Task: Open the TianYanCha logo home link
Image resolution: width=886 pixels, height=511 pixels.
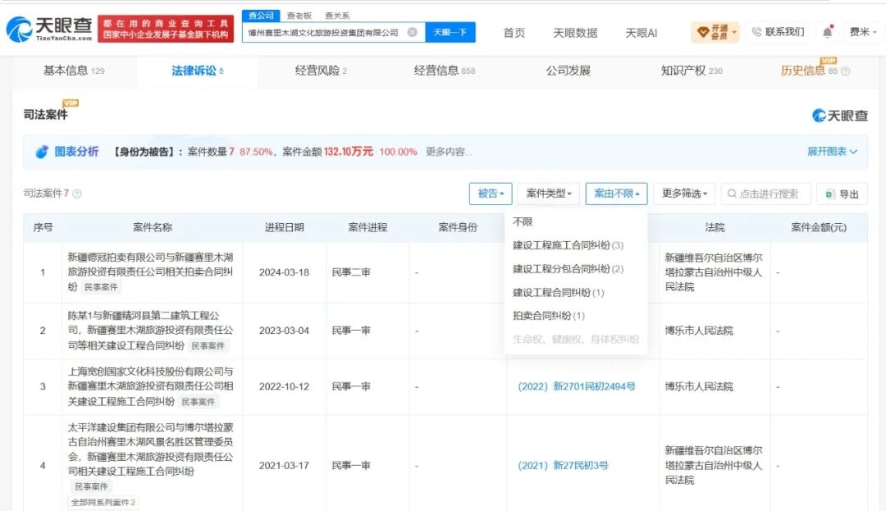Action: point(49,29)
